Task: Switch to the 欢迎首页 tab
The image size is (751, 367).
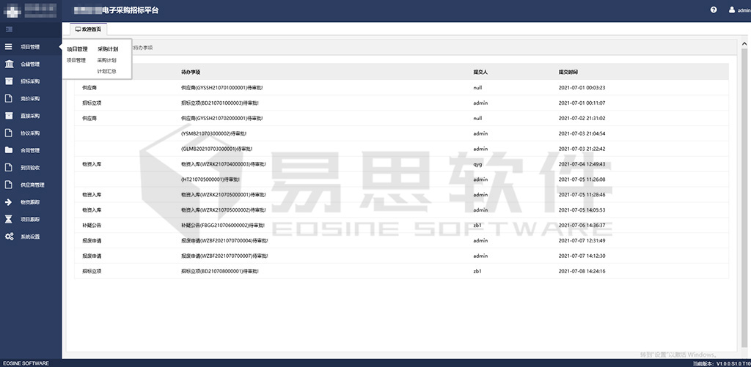Action: click(89, 29)
